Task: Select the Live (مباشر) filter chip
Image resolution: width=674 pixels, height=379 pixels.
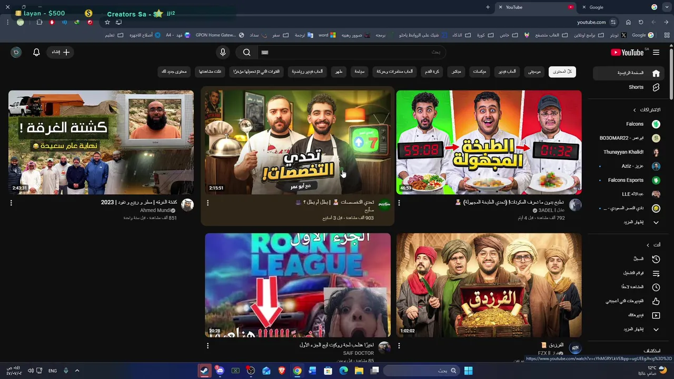Action: coord(457,72)
